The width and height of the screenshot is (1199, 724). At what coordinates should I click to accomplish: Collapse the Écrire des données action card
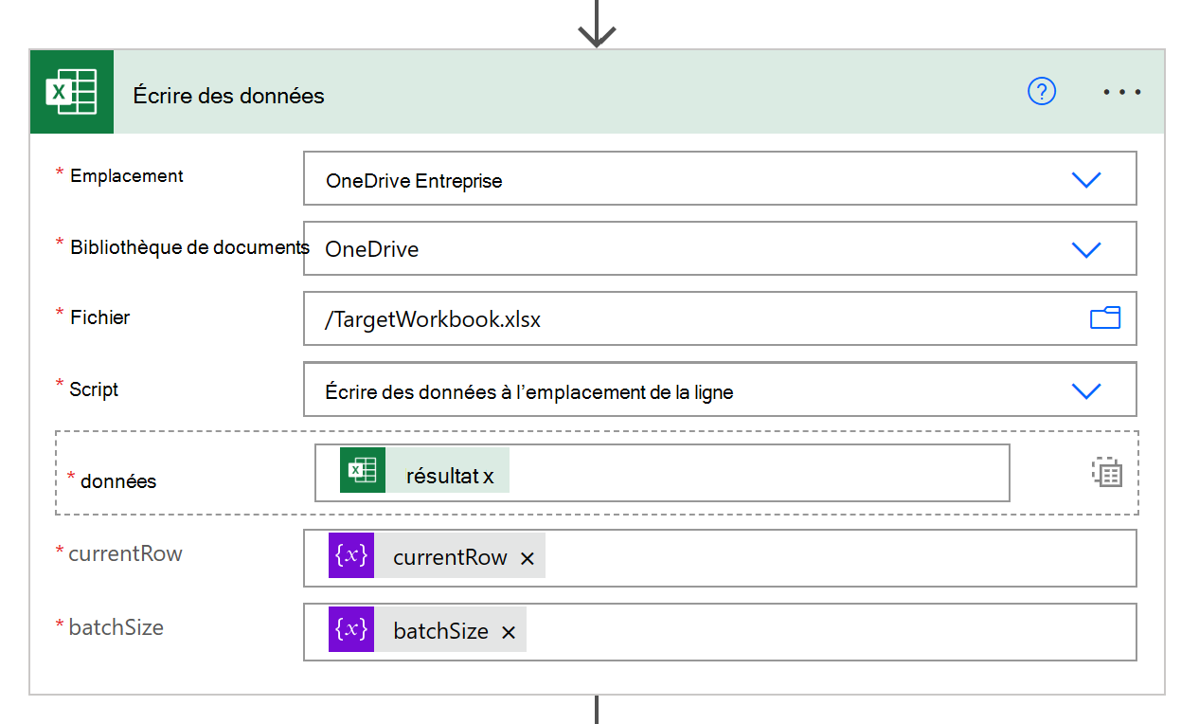click(229, 96)
